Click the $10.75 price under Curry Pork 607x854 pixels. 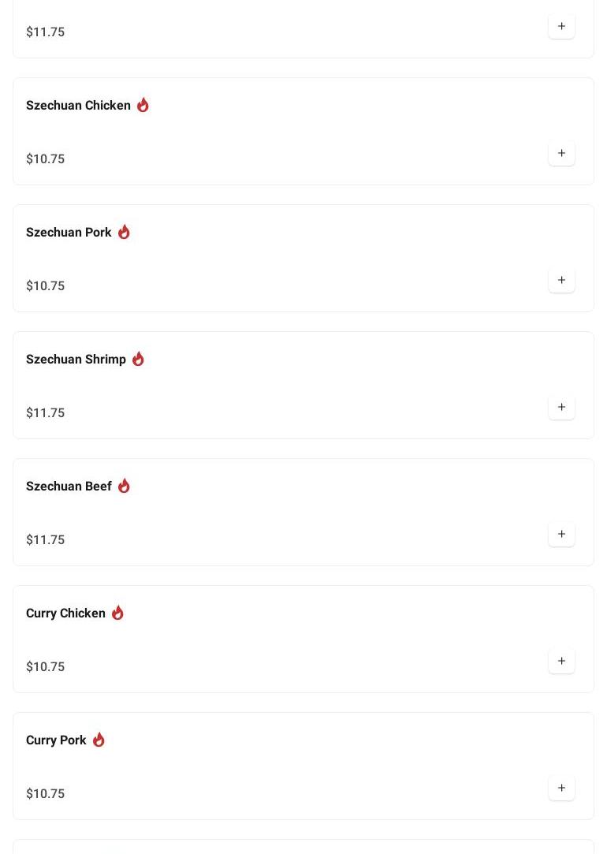tap(46, 793)
